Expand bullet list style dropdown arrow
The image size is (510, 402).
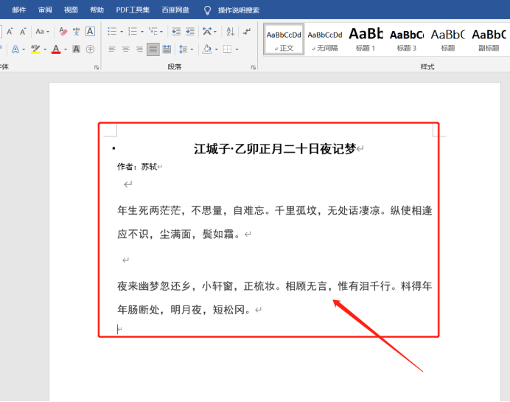pyautogui.click(x=122, y=32)
